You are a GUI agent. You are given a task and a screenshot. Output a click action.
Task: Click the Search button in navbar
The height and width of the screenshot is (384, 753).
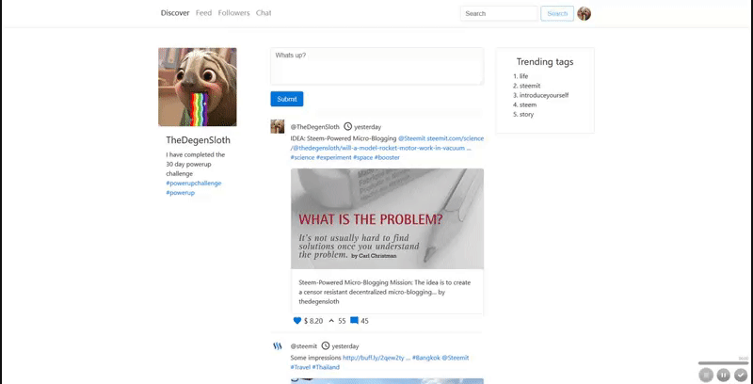pos(557,13)
